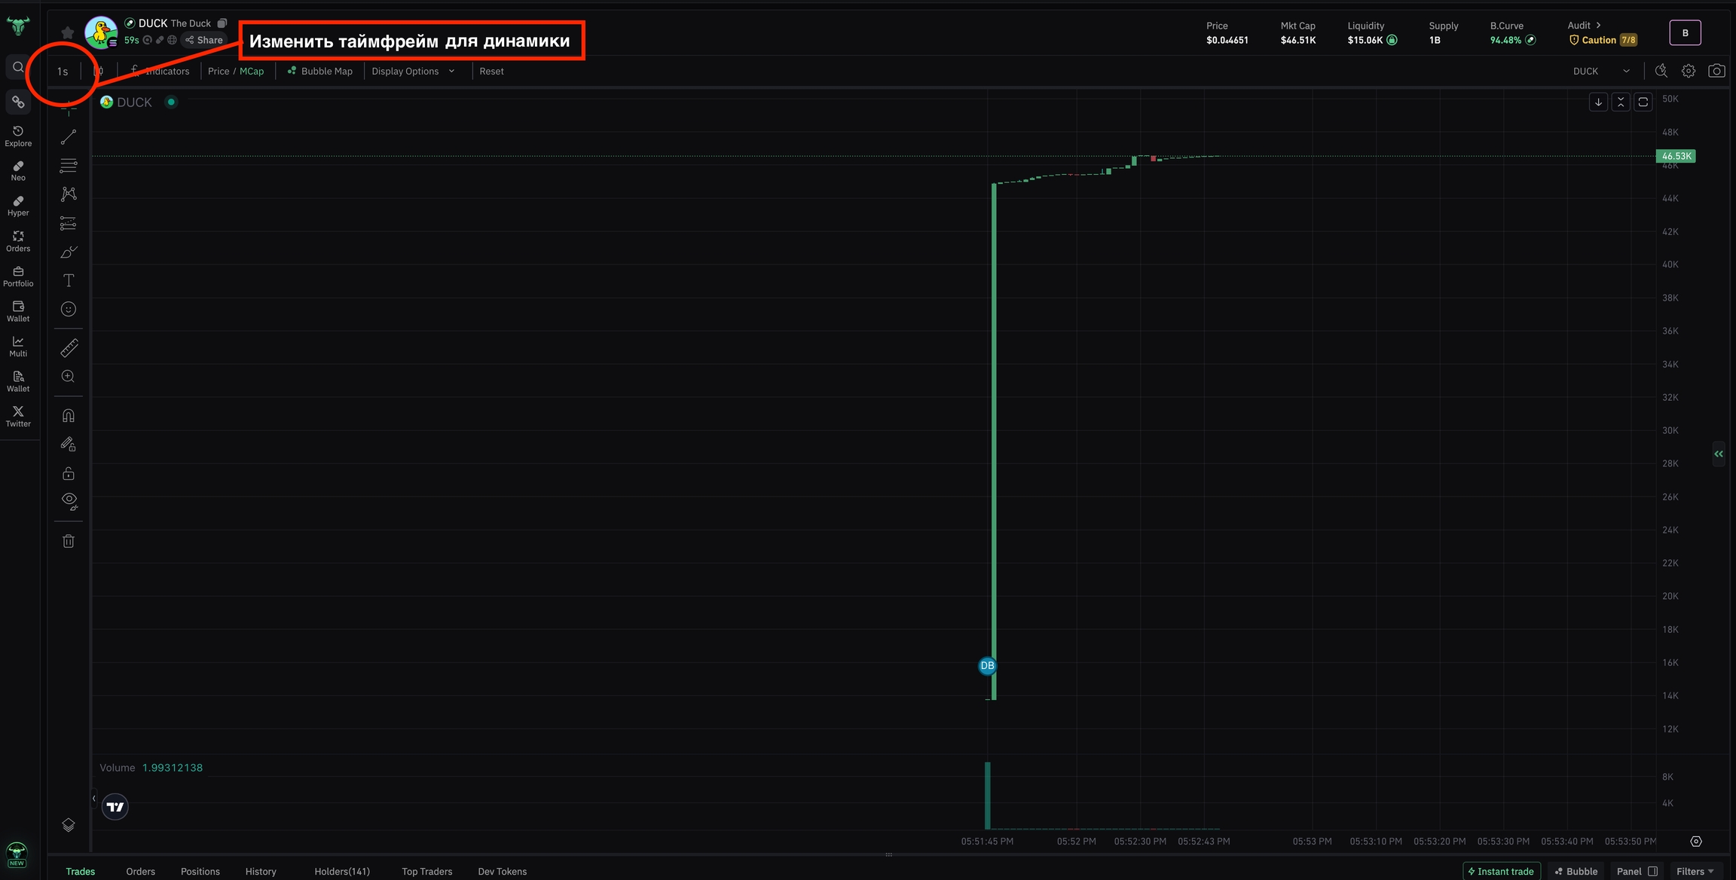Viewport: 1736px width, 880px height.
Task: Select the trend line drawing tool
Action: (x=69, y=137)
